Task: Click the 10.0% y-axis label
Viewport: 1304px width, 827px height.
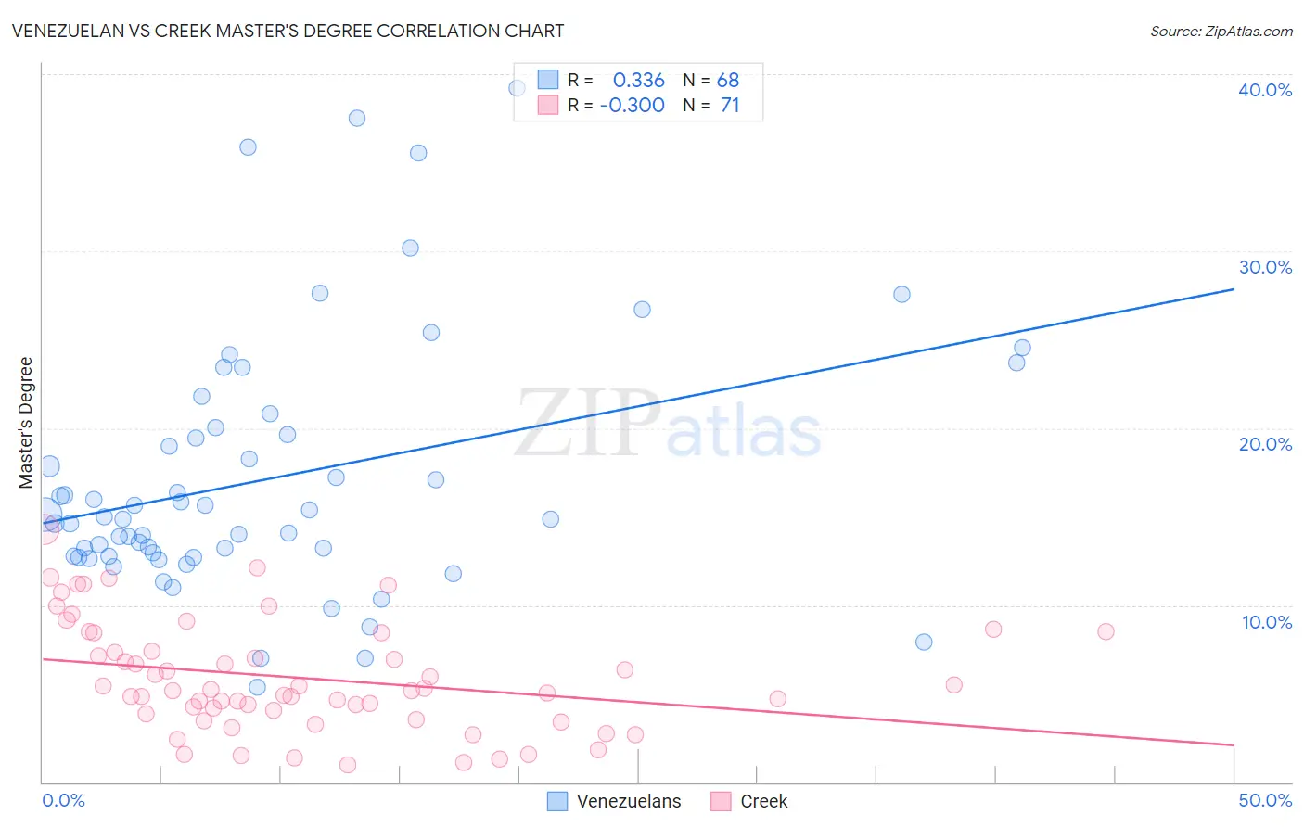Action: [x=1267, y=622]
